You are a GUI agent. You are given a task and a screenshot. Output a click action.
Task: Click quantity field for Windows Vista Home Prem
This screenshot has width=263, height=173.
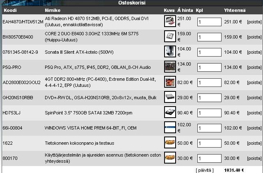209,128
